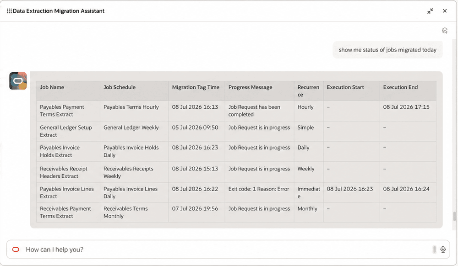Image resolution: width=458 pixels, height=266 pixels.
Task: Click the 'Payables Invoice Holds Daily' schedule cell
Action: coord(134,151)
